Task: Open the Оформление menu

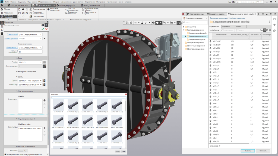Action: coord(66,2)
